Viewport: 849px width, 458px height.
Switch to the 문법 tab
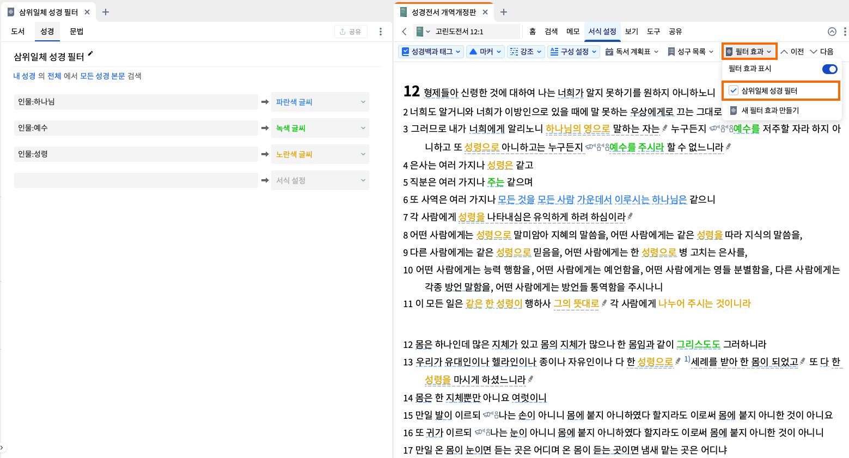[x=77, y=32]
